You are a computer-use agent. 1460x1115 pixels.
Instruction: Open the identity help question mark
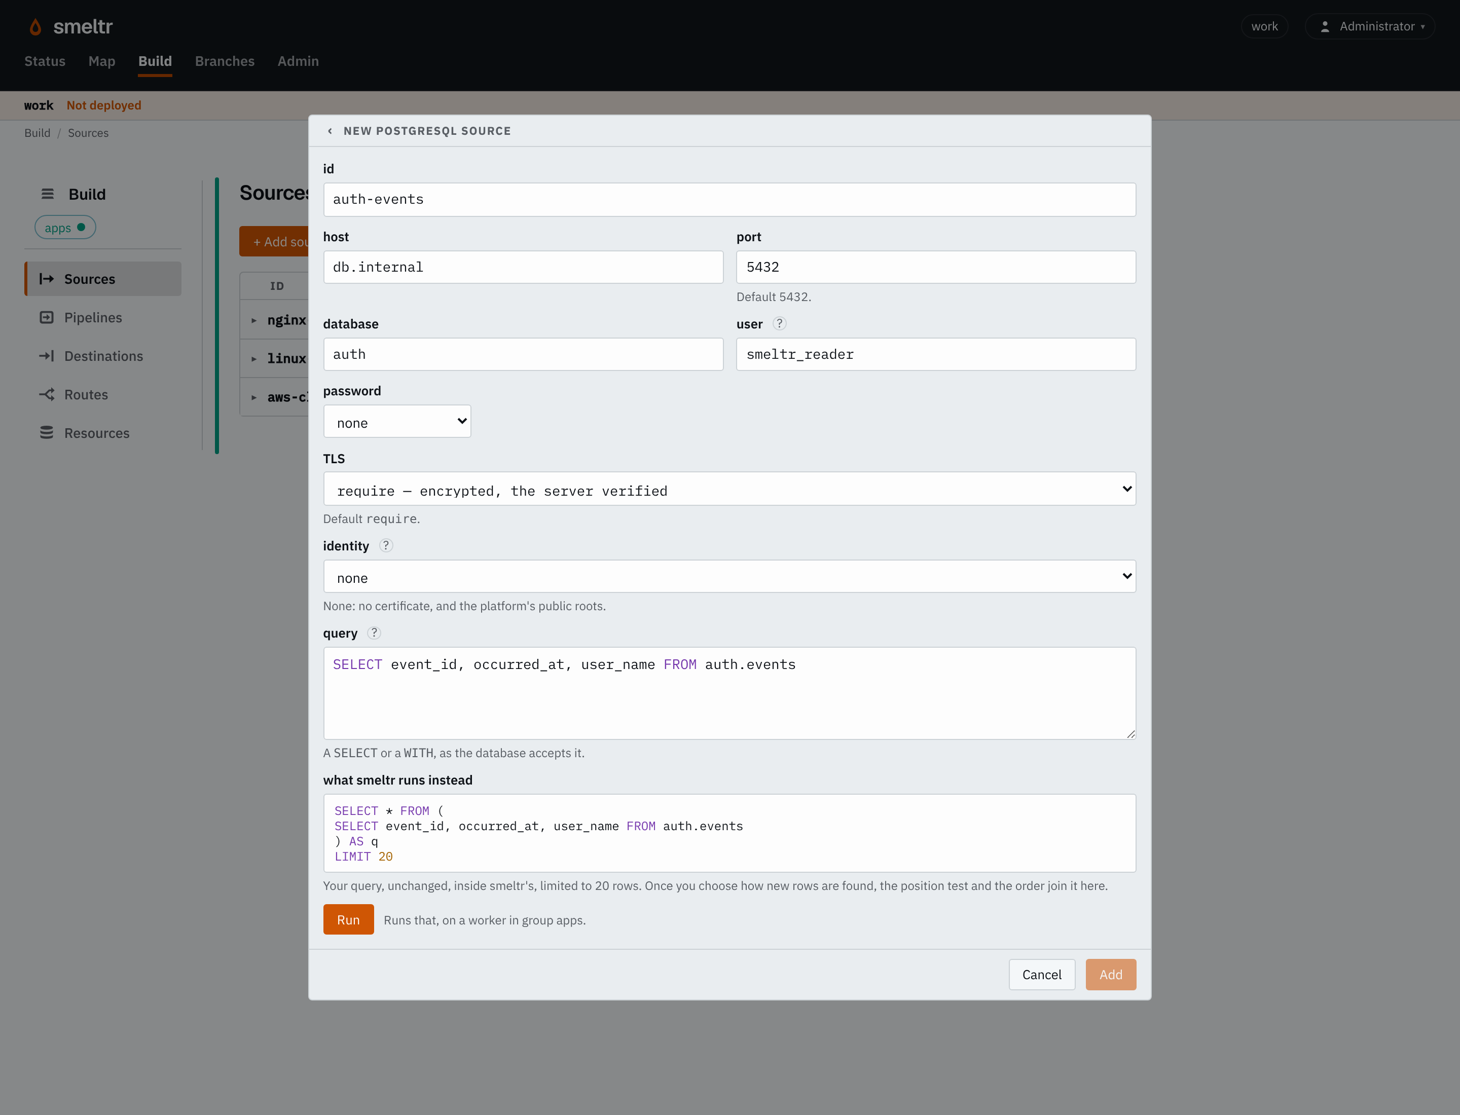coord(386,545)
